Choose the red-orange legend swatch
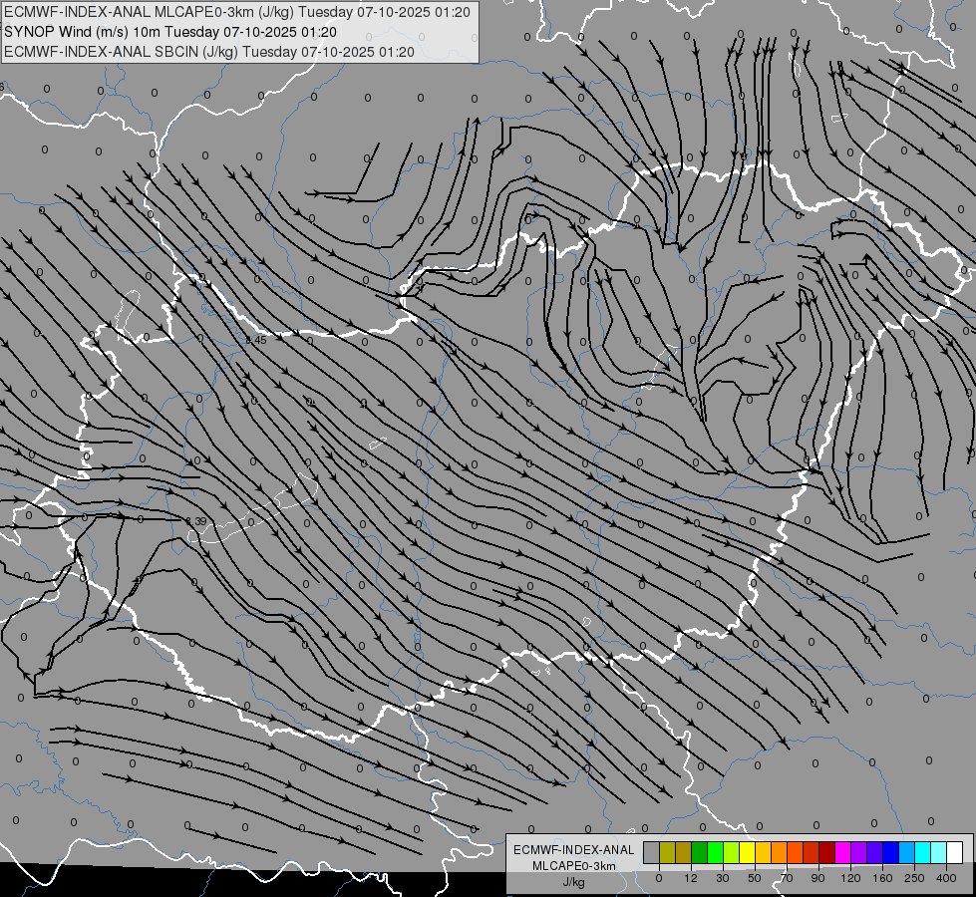976x897 pixels. coord(796,852)
